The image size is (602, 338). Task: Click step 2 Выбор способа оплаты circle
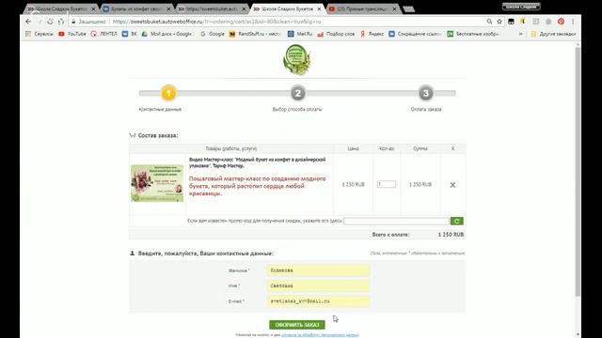pyautogui.click(x=297, y=93)
